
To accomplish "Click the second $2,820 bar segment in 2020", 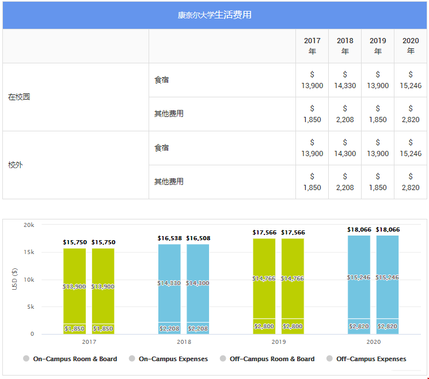I will [388, 327].
